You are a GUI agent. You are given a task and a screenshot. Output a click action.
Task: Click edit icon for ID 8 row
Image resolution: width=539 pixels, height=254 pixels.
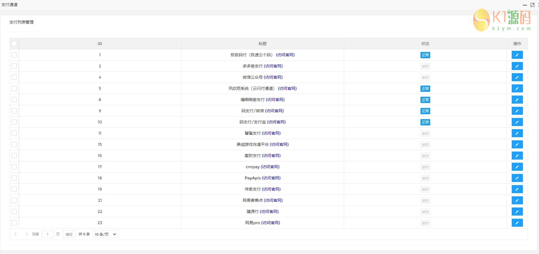(x=517, y=100)
